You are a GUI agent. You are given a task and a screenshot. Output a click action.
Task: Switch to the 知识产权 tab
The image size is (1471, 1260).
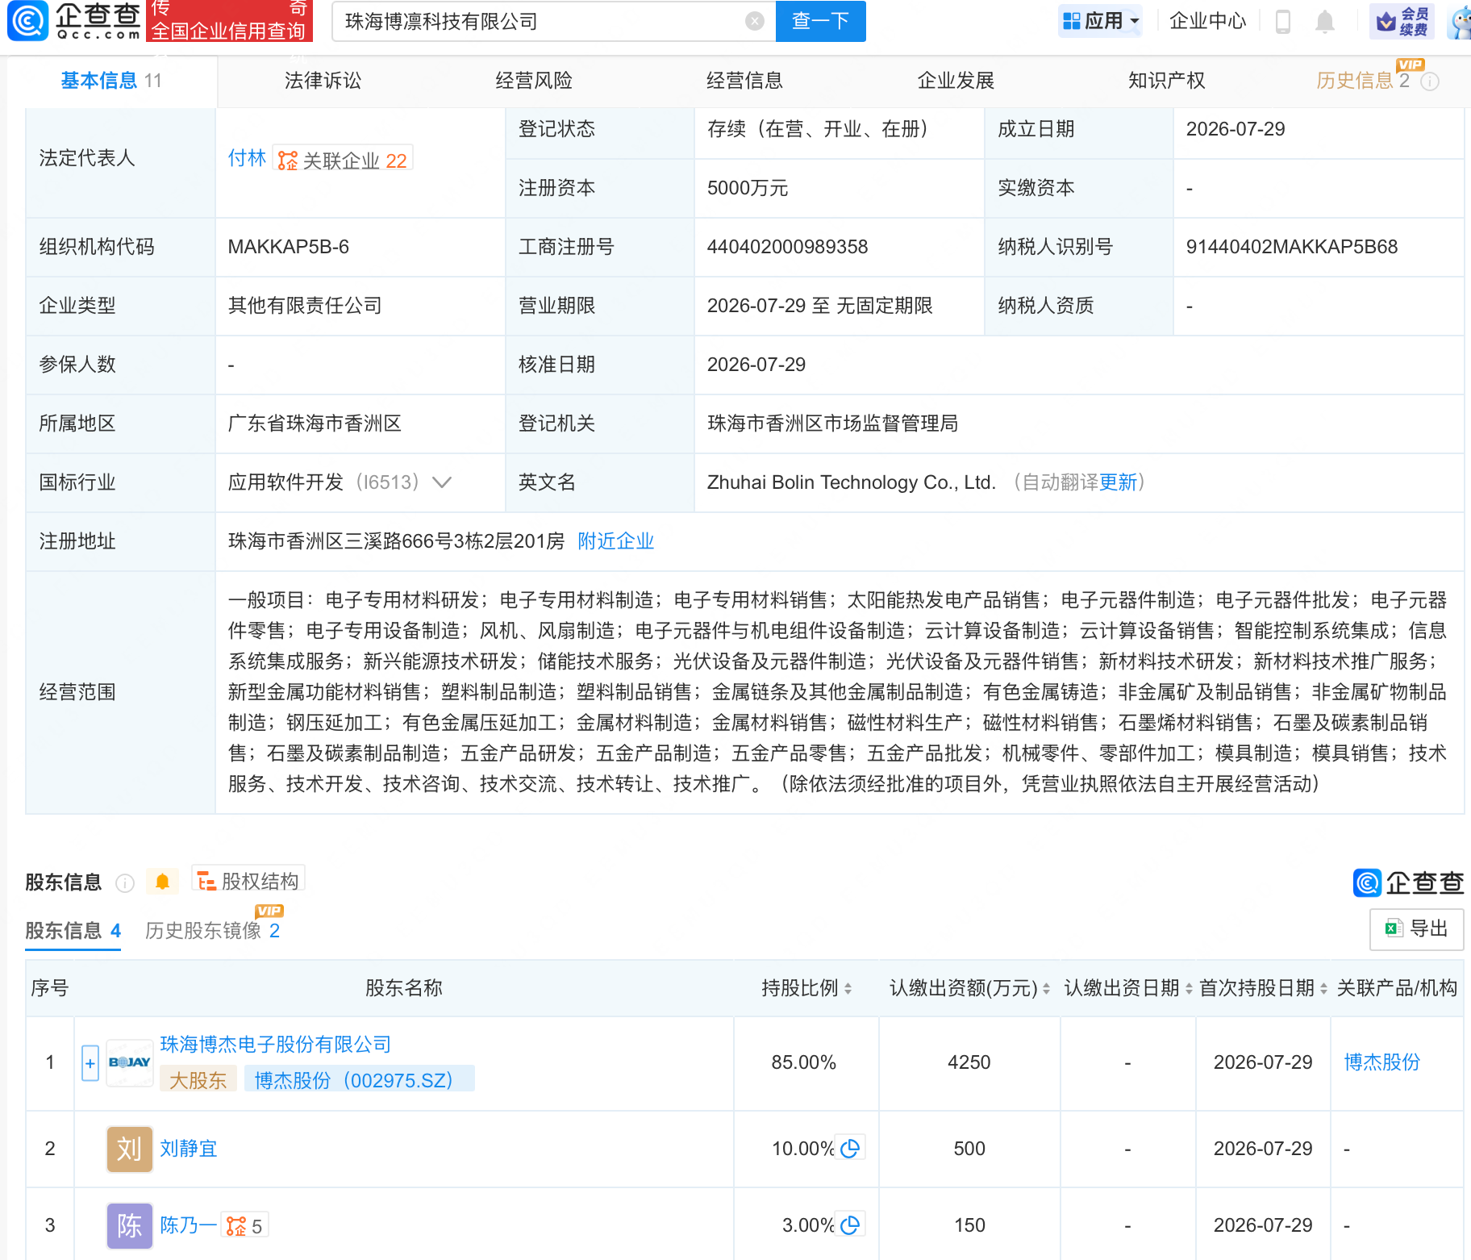pyautogui.click(x=1166, y=81)
